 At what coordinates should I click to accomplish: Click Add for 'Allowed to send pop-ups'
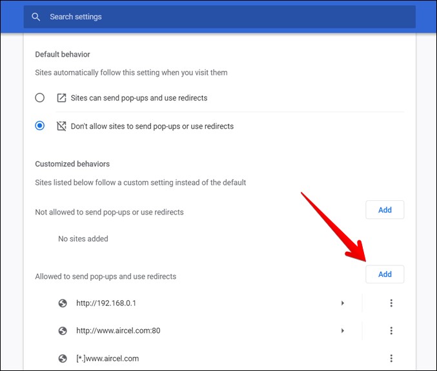pos(385,274)
